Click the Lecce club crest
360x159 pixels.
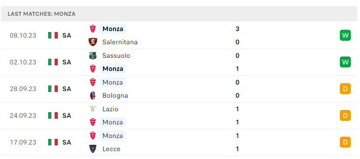click(x=93, y=149)
